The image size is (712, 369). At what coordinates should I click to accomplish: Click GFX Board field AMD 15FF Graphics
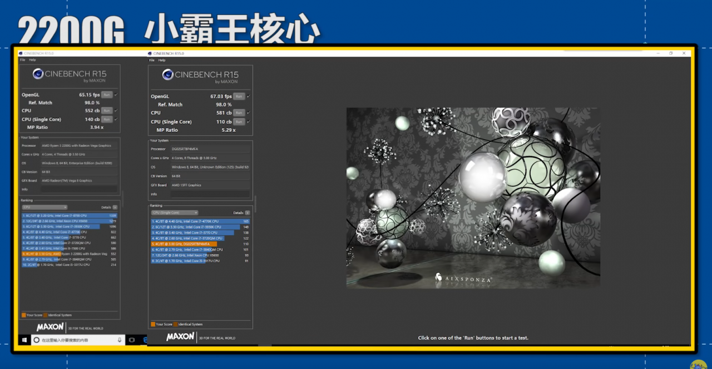click(210, 185)
